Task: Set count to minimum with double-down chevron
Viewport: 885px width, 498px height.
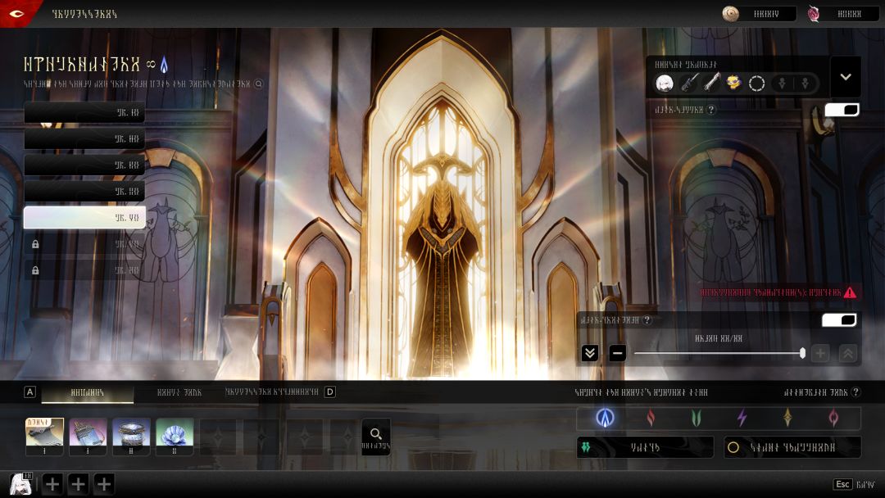Action: (590, 353)
